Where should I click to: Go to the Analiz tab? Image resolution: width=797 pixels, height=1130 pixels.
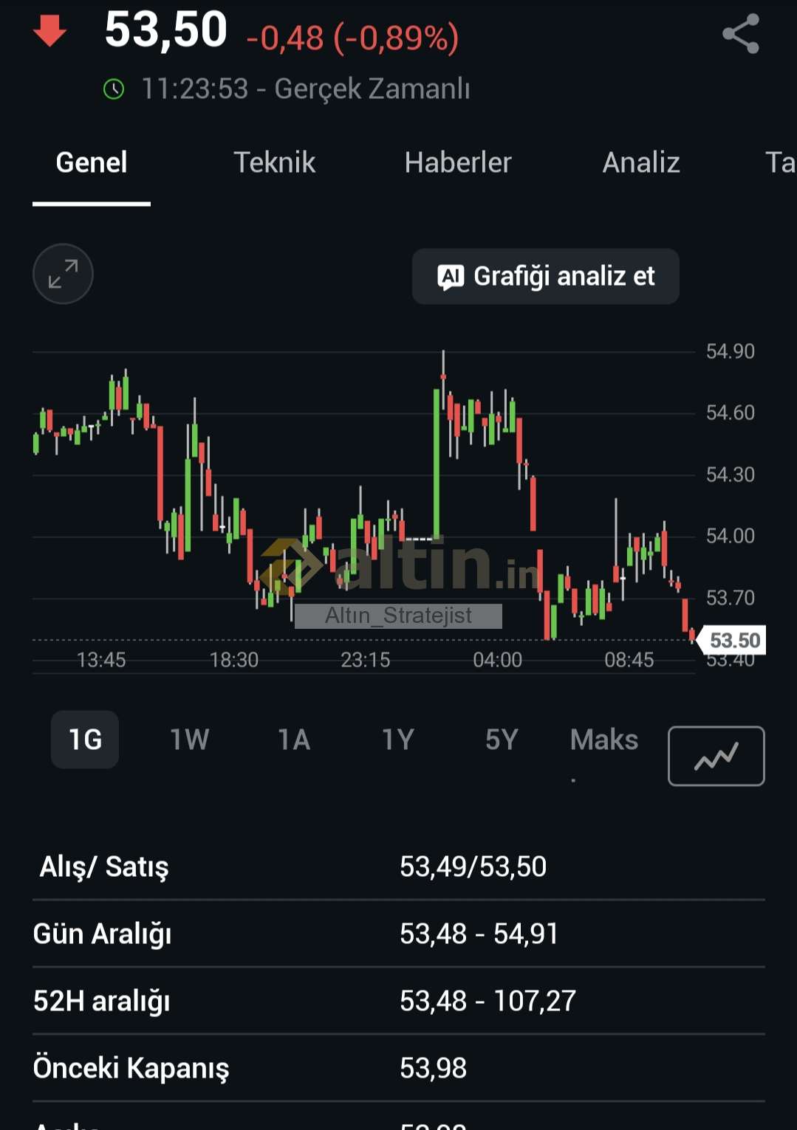pos(640,162)
